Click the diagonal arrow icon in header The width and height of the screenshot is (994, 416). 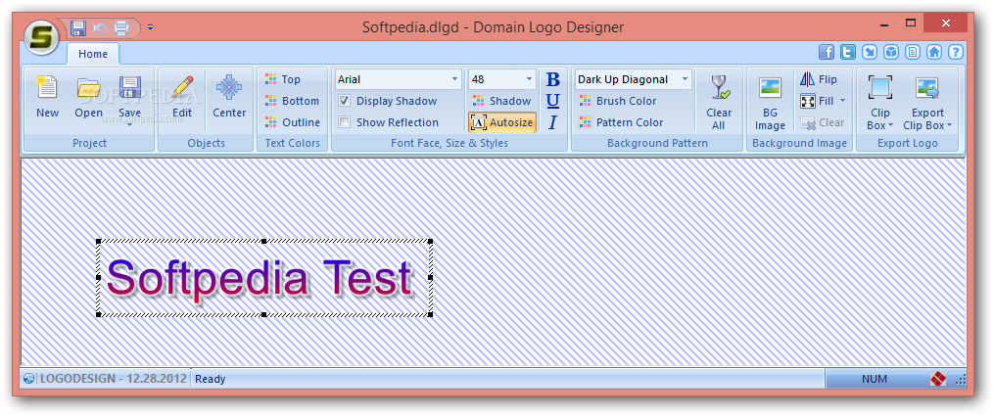[x=870, y=52]
